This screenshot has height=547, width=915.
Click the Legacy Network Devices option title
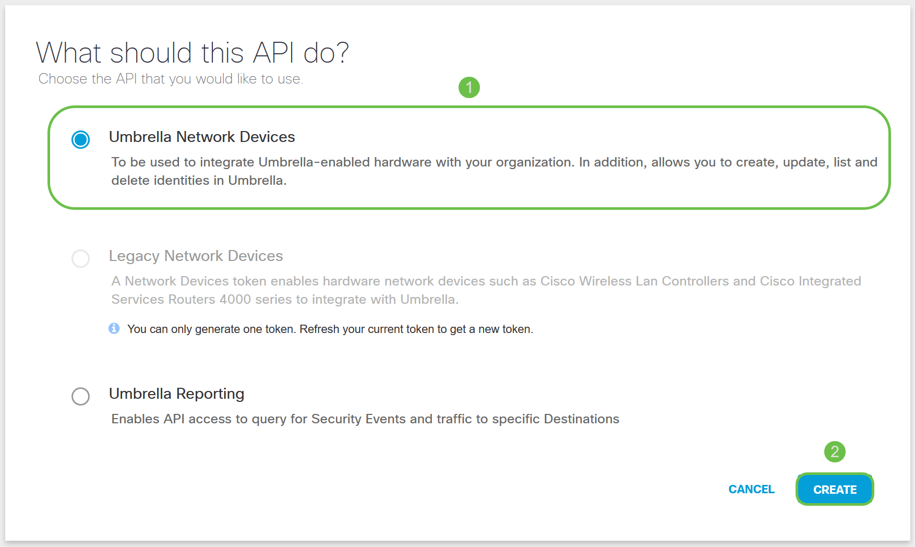tap(196, 256)
